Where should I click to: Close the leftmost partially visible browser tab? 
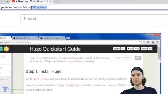pyautogui.click(x=8, y=1)
